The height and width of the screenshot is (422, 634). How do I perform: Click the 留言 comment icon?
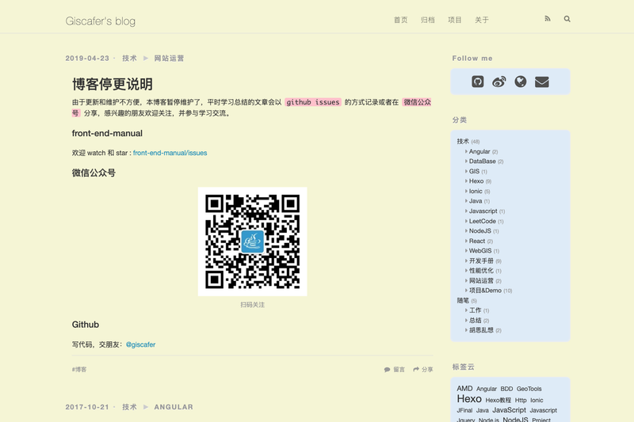coord(387,370)
